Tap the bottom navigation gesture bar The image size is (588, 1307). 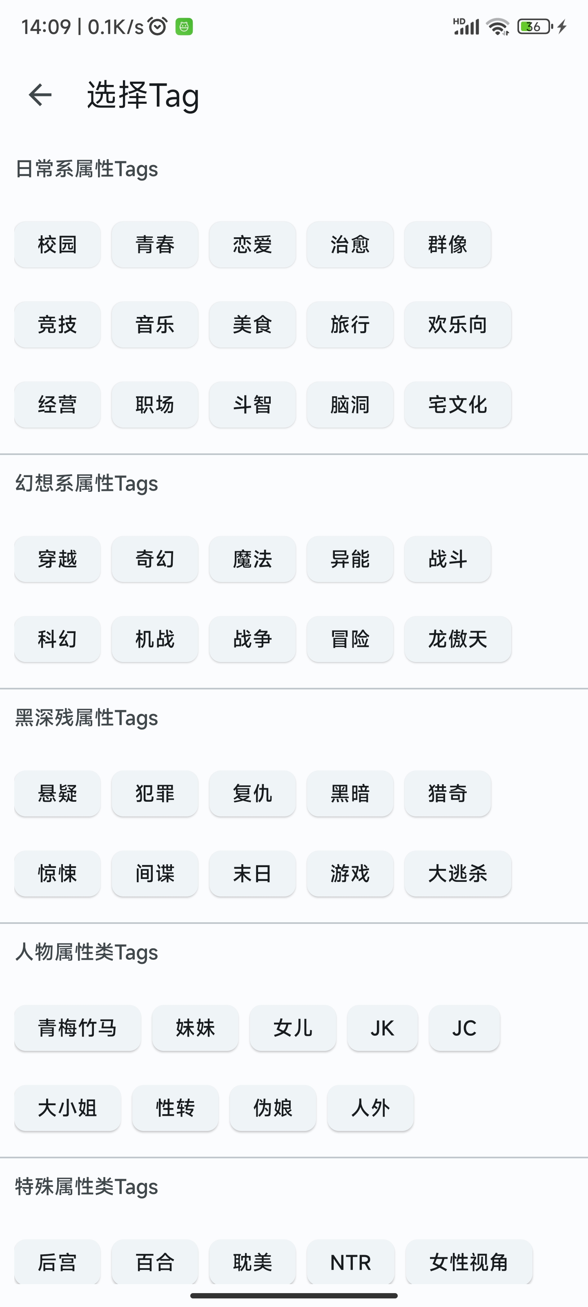click(294, 1295)
